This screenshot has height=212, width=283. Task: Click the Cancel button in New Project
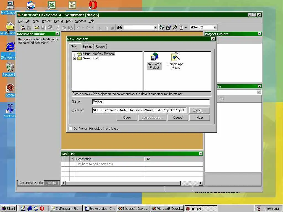tap(178, 118)
